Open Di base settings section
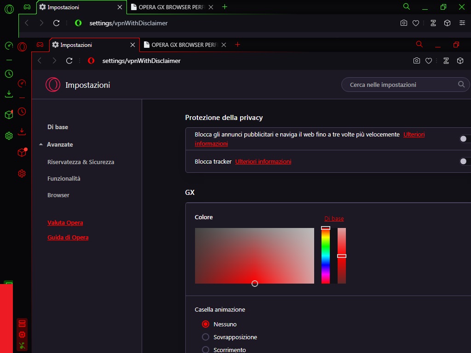The image size is (471, 353). point(57,127)
